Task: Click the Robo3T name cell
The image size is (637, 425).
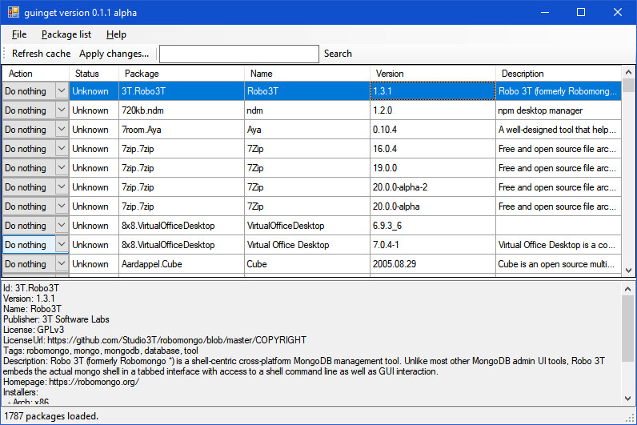Action: [307, 91]
